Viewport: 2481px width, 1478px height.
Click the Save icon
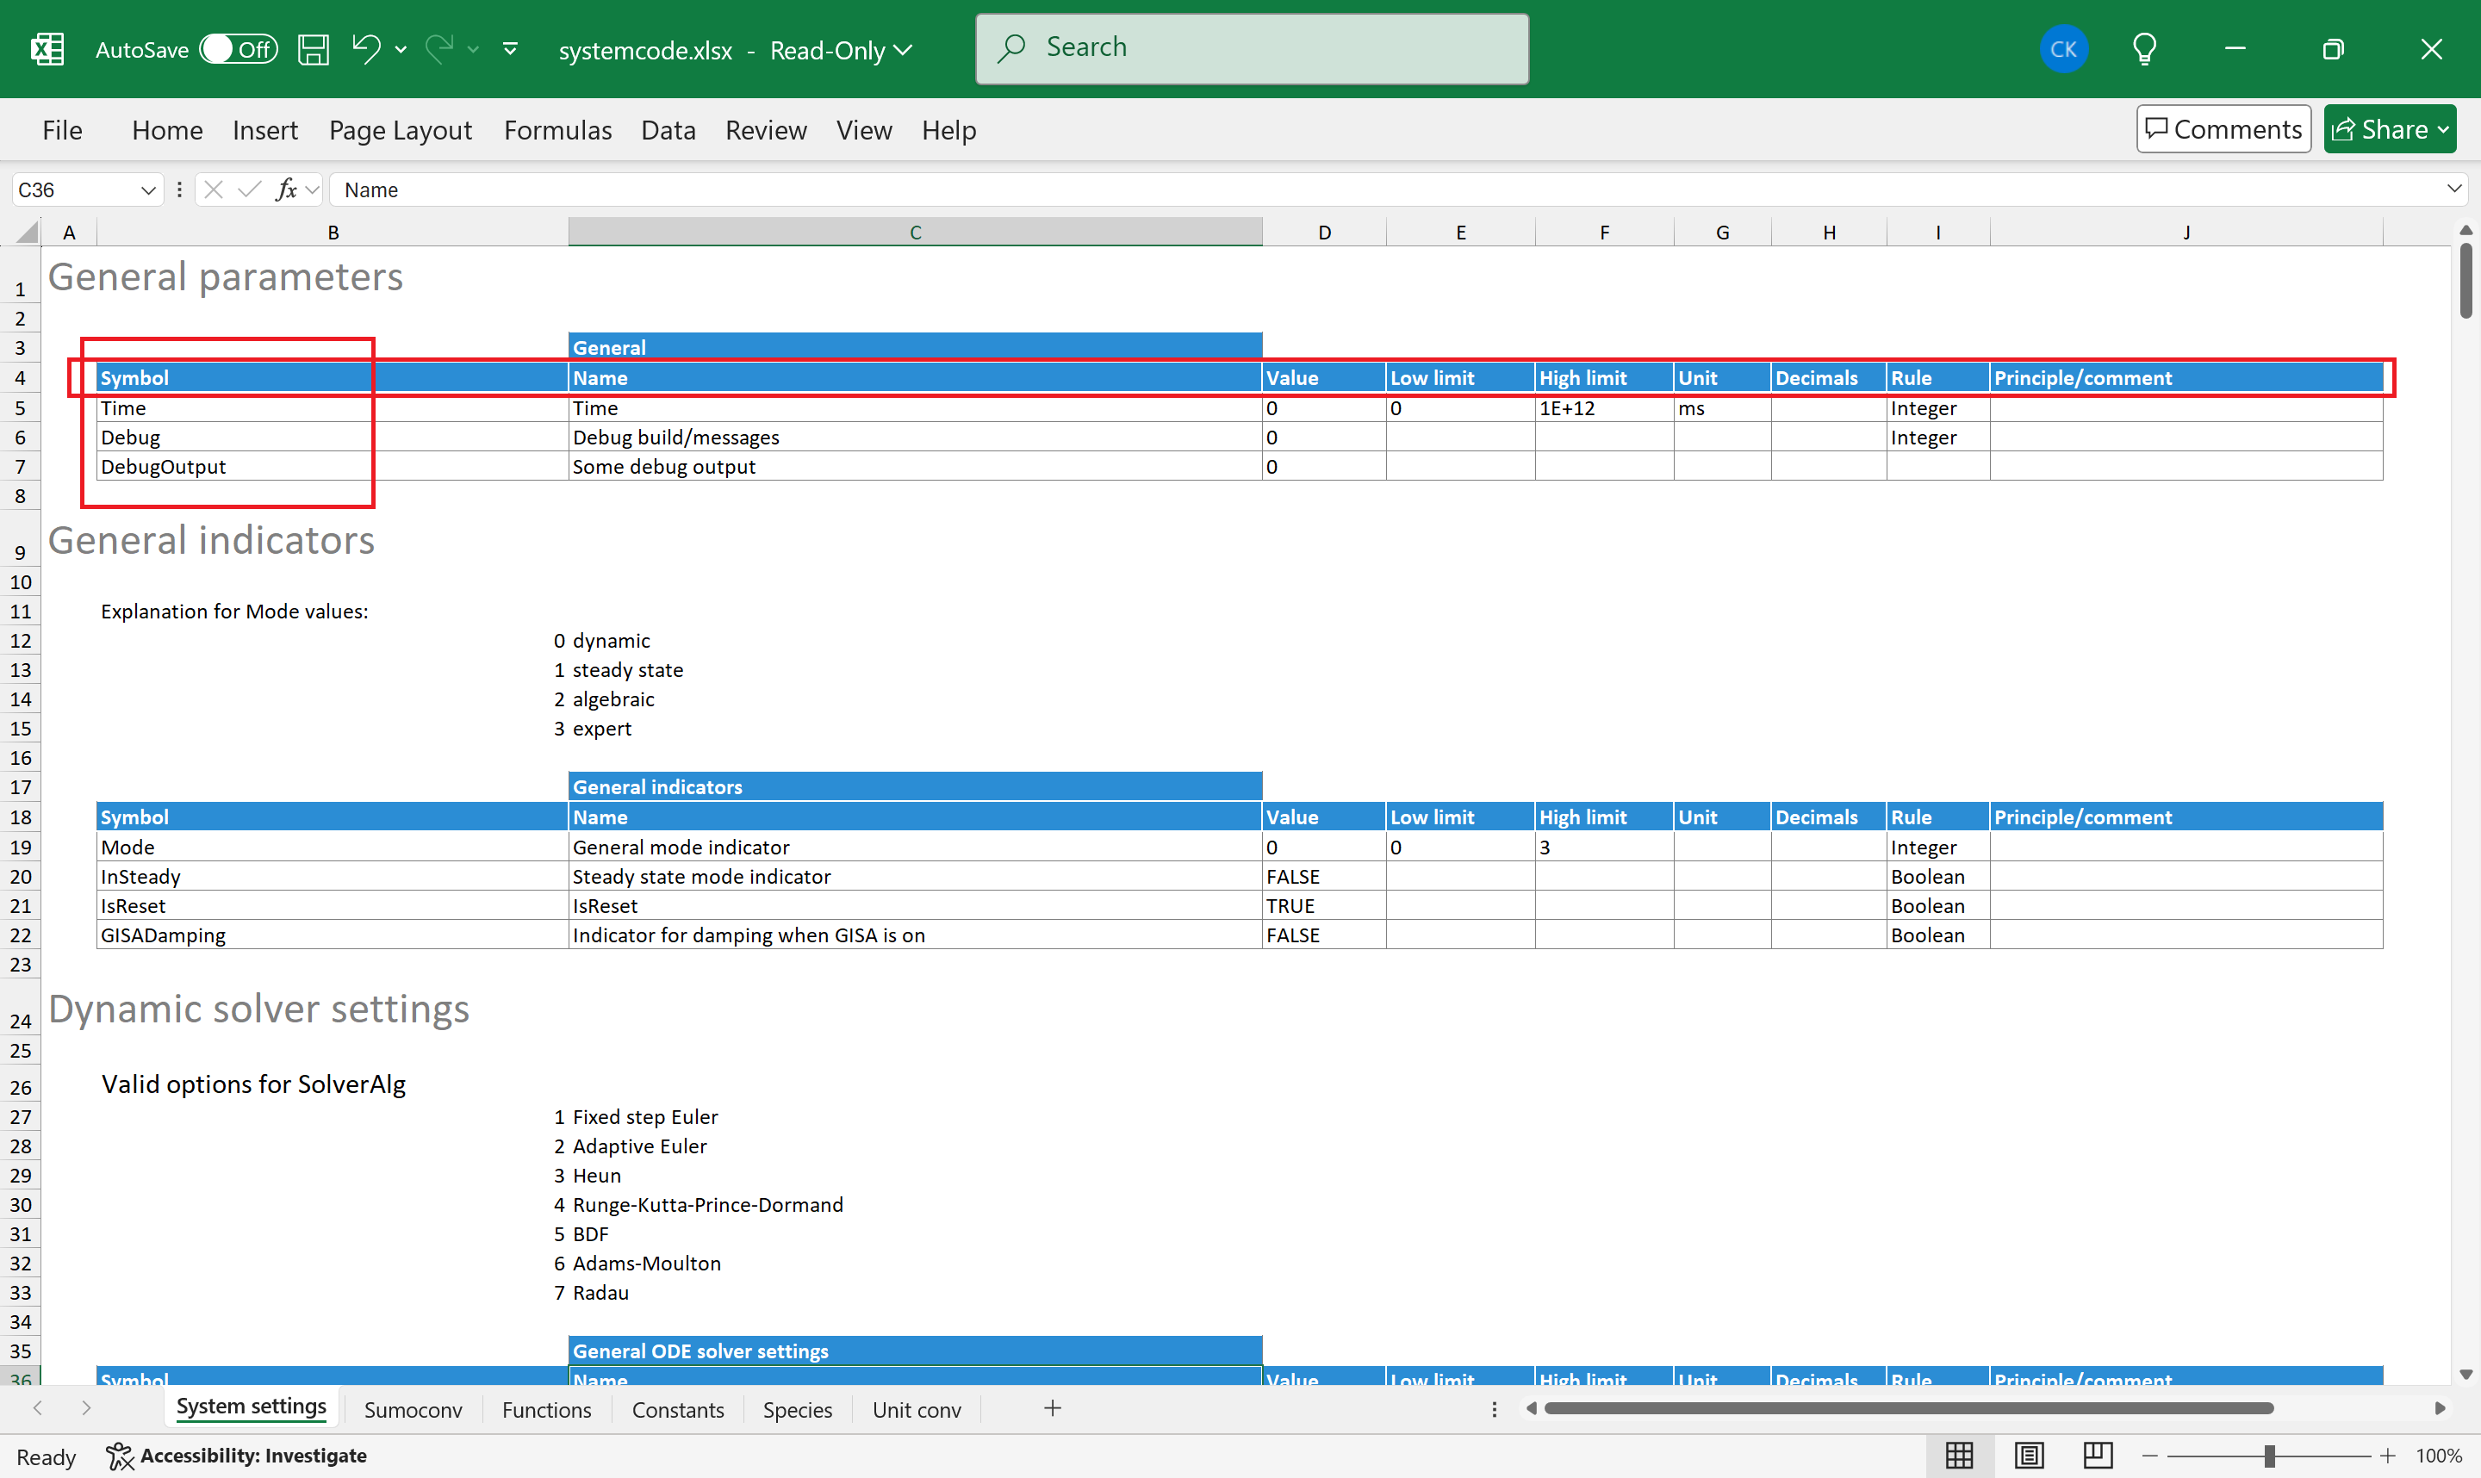(x=314, y=49)
